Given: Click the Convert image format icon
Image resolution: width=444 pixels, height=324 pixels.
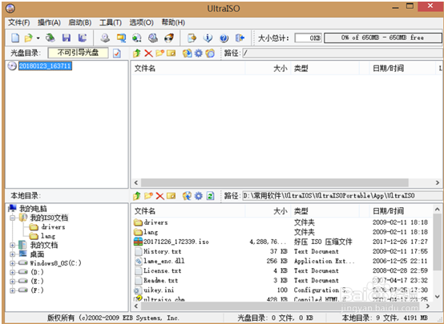Looking at the screenshot, I should [121, 38].
